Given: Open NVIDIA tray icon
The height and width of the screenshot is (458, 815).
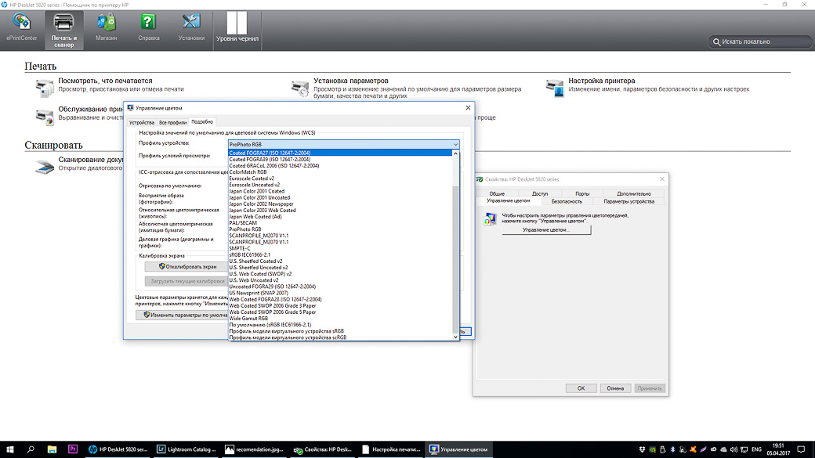Looking at the screenshot, I should [652, 449].
